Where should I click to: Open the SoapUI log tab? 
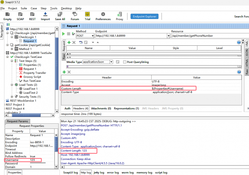tap(70, 172)
